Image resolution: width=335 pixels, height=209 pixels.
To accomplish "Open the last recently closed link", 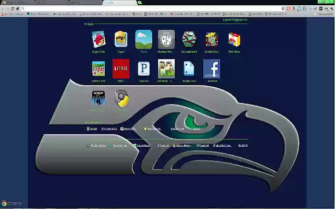I will pos(243,145).
